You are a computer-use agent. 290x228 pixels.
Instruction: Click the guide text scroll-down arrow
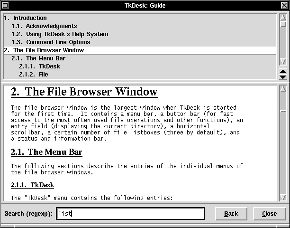(x=283, y=197)
